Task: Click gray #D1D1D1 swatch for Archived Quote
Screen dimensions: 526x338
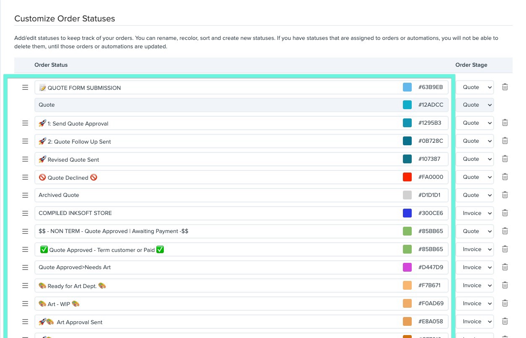Action: pos(407,195)
